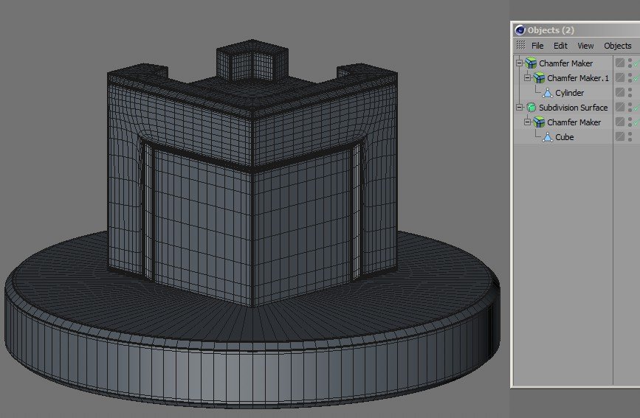
Task: Toggle editor visibility dot for Cube
Action: coord(630,134)
